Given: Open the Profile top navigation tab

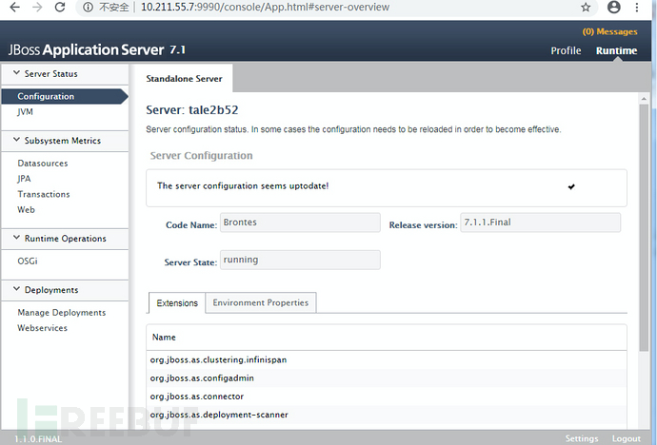Looking at the screenshot, I should tap(566, 50).
